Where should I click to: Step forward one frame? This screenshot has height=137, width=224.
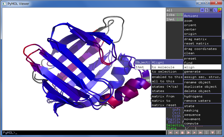click(195, 133)
